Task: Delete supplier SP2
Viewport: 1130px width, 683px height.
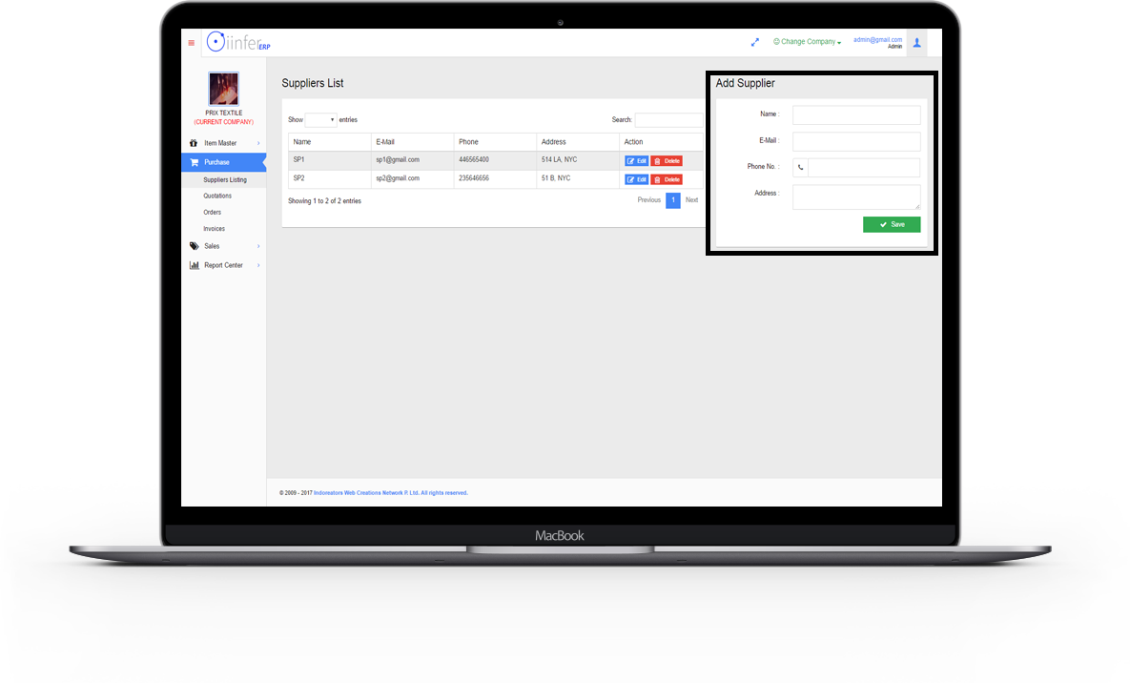Action: point(667,179)
